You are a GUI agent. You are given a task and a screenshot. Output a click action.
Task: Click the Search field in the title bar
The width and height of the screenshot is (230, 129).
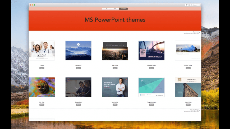[x=195, y=5]
